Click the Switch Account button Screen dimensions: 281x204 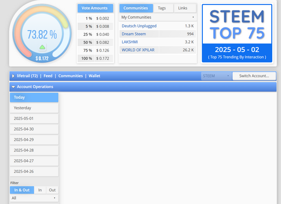click(254, 76)
